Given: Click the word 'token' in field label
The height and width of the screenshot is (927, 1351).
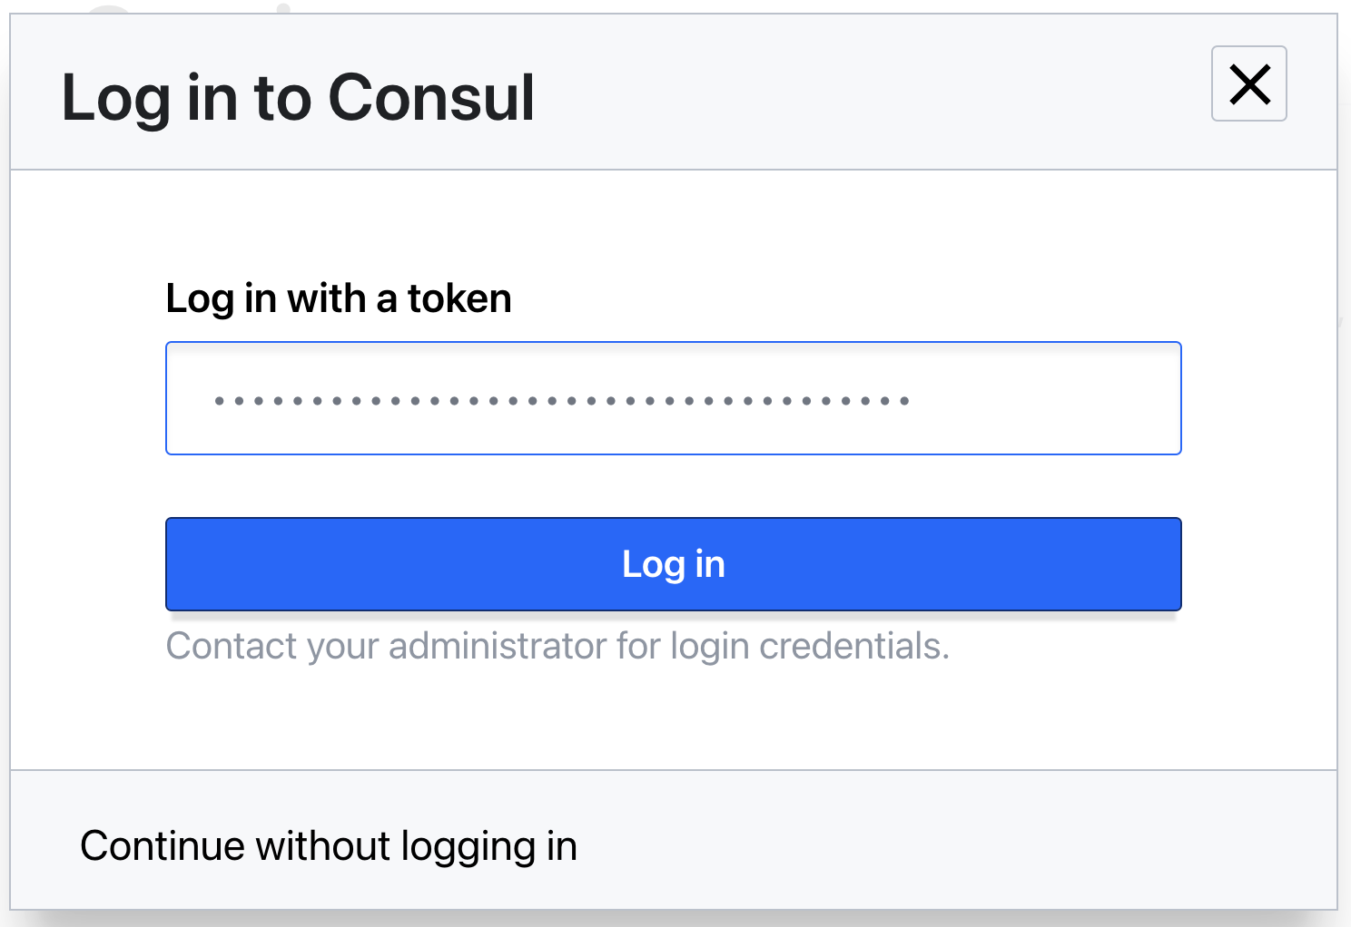Looking at the screenshot, I should (459, 298).
